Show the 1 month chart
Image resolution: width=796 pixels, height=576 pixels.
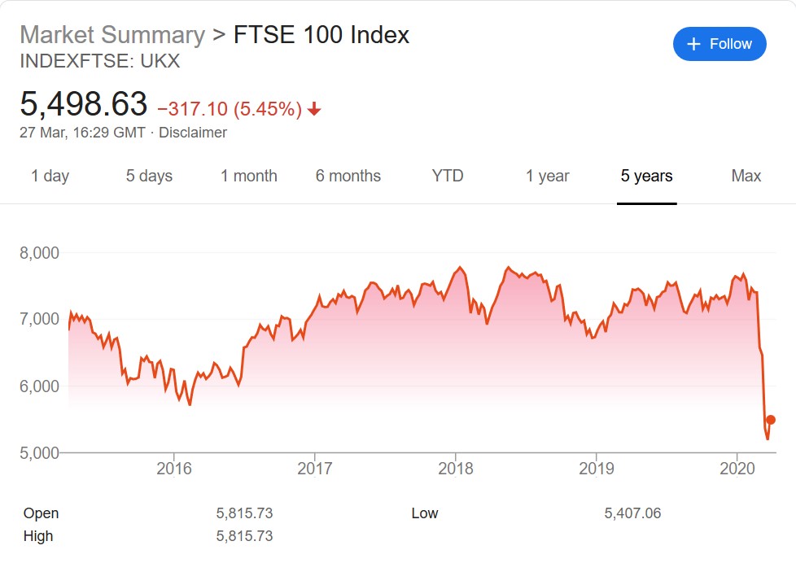pyautogui.click(x=248, y=176)
